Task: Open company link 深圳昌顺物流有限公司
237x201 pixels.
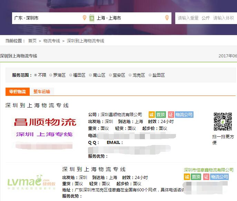Action: click(121, 115)
